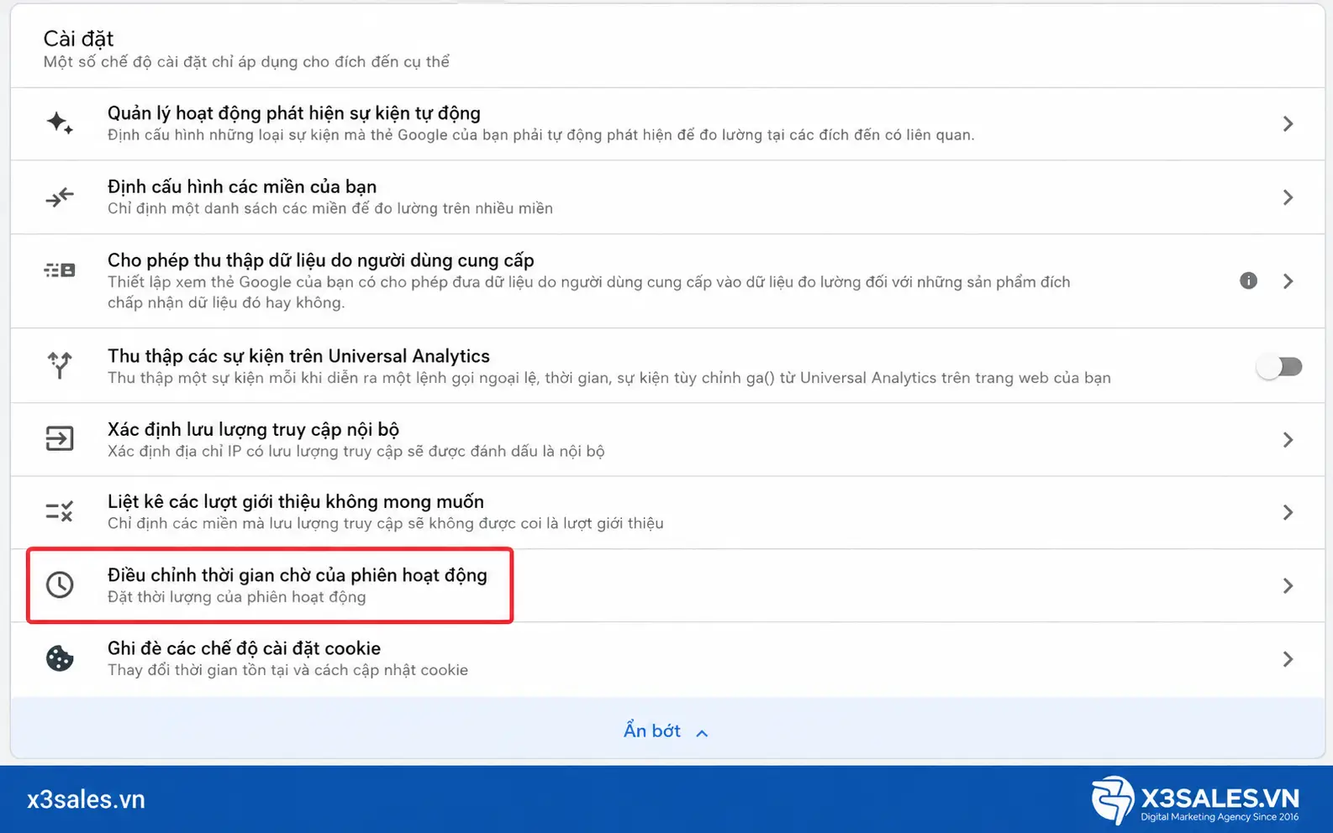Screen dimensions: 1333x833
Task: Click the internal traffic arrow-box icon
Action: pyautogui.click(x=60, y=438)
